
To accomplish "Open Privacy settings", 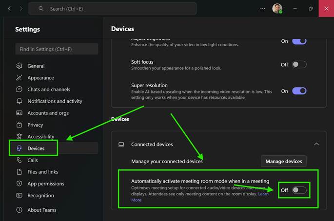I will coord(57,125).
